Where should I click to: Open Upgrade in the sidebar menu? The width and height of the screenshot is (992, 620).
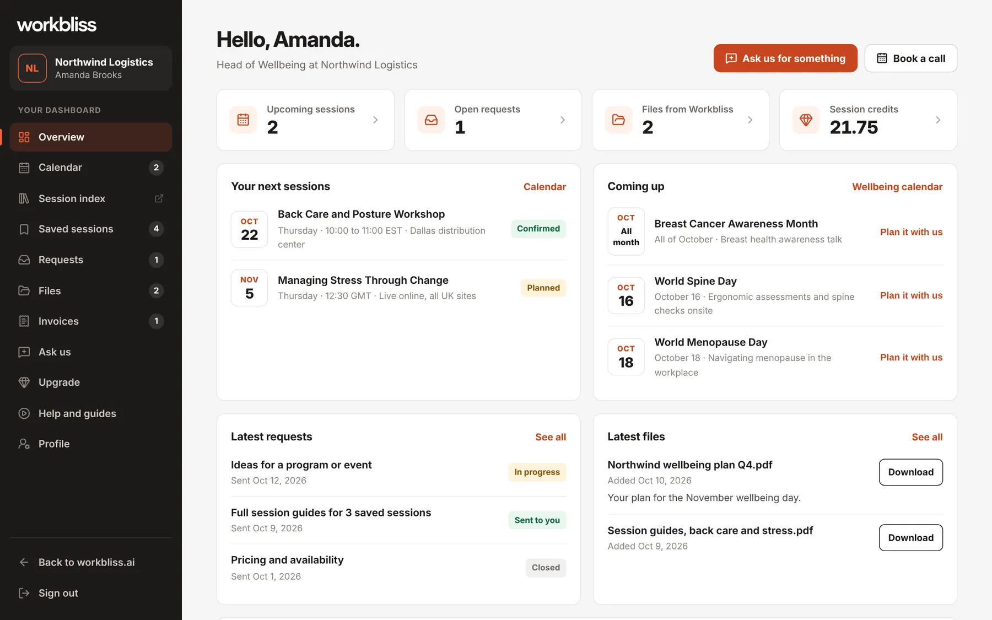coord(91,382)
